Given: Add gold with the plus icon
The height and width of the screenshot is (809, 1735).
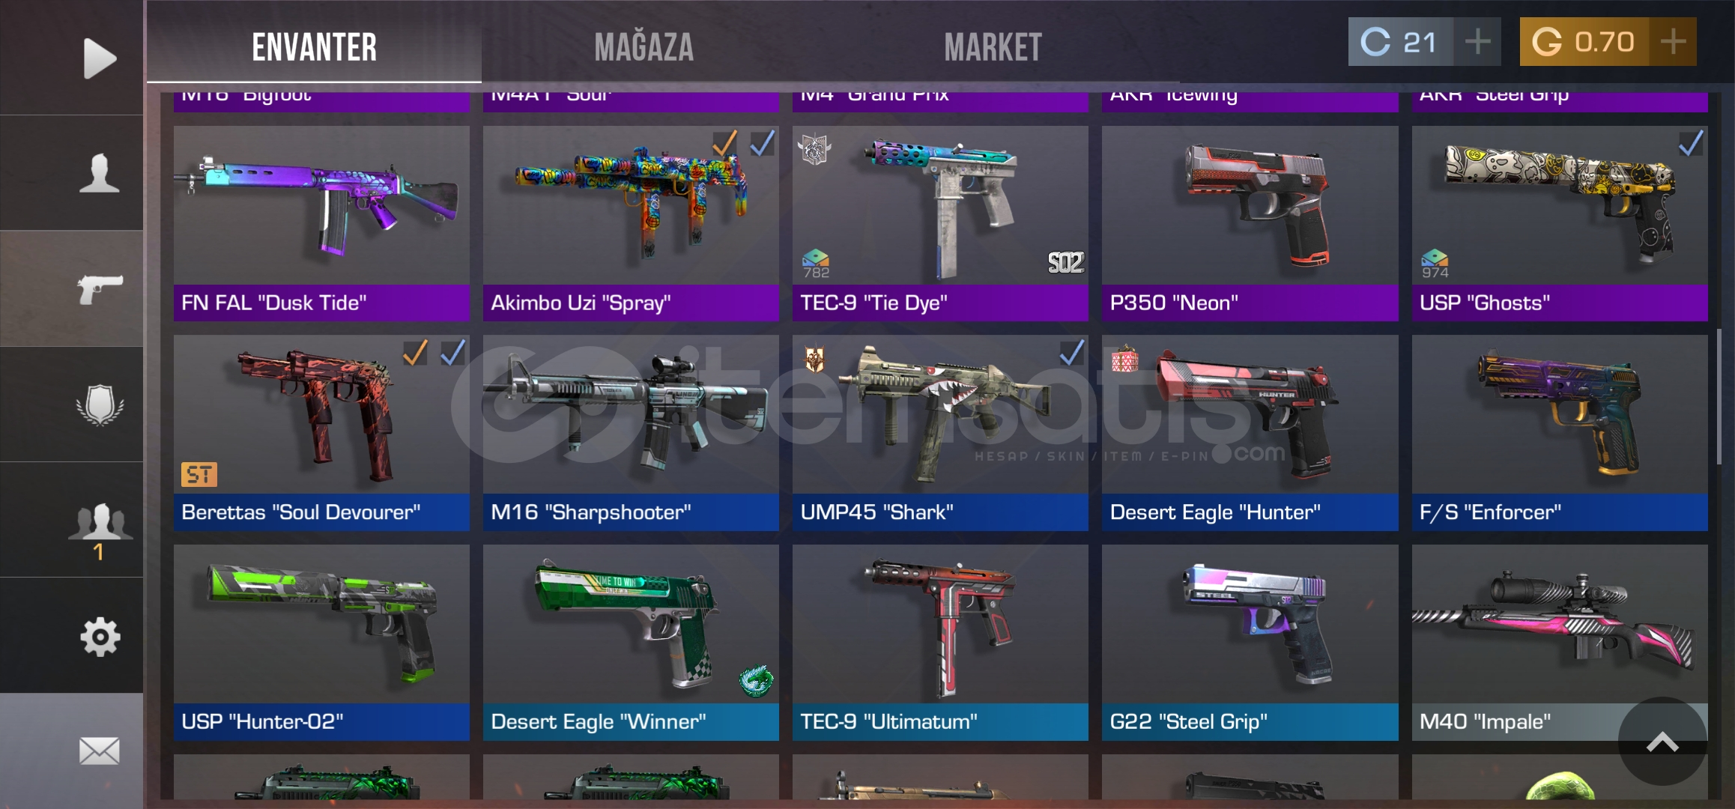Looking at the screenshot, I should click(x=1673, y=42).
